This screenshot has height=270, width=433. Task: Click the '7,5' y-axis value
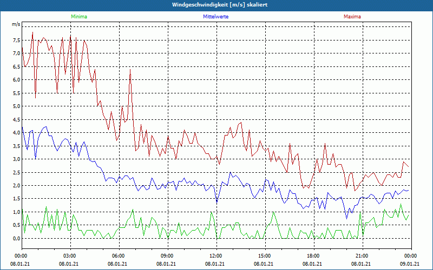[x=17, y=40]
